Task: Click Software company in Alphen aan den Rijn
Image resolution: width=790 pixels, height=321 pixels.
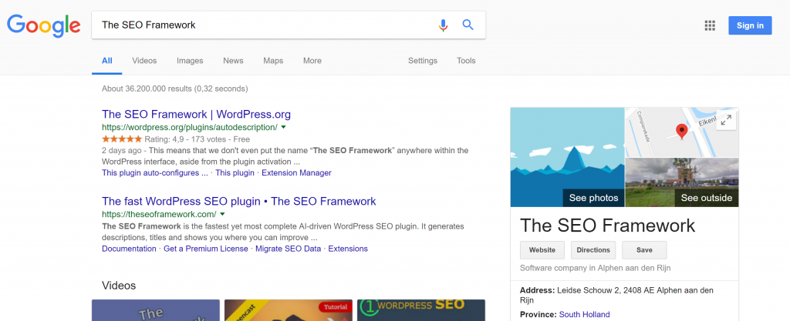Action: 595,268
